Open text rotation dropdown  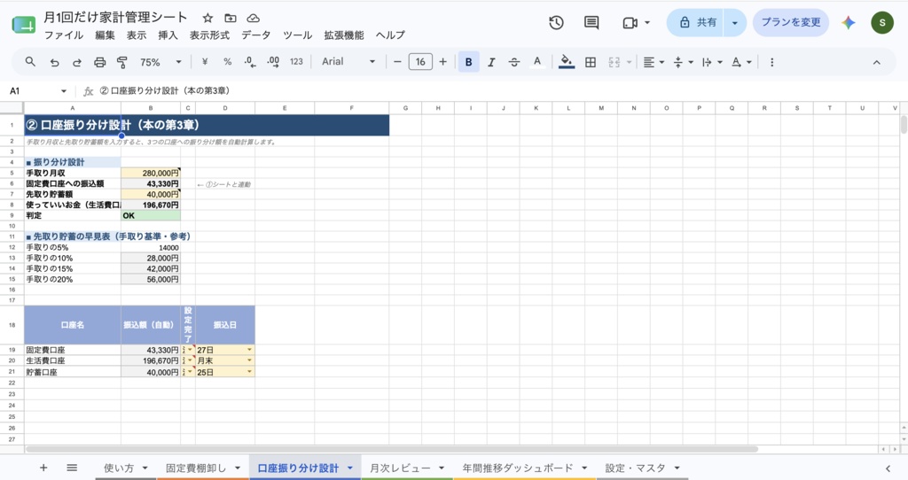coord(741,63)
